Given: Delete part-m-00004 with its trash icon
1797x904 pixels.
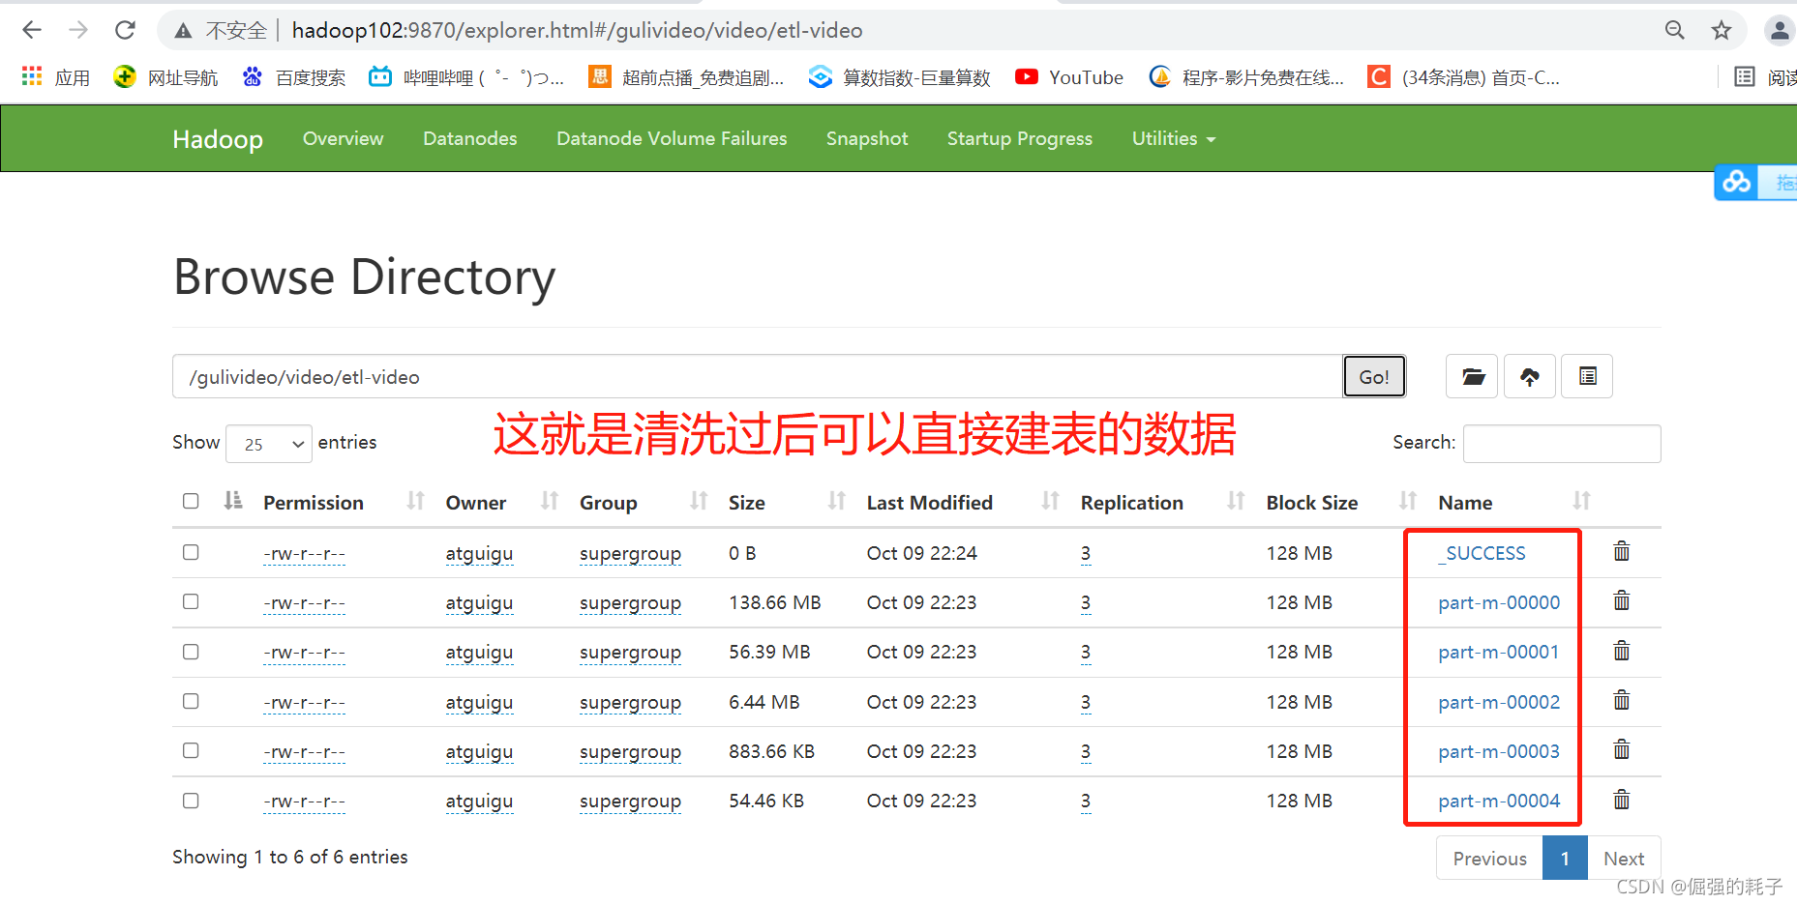Looking at the screenshot, I should click(1622, 800).
